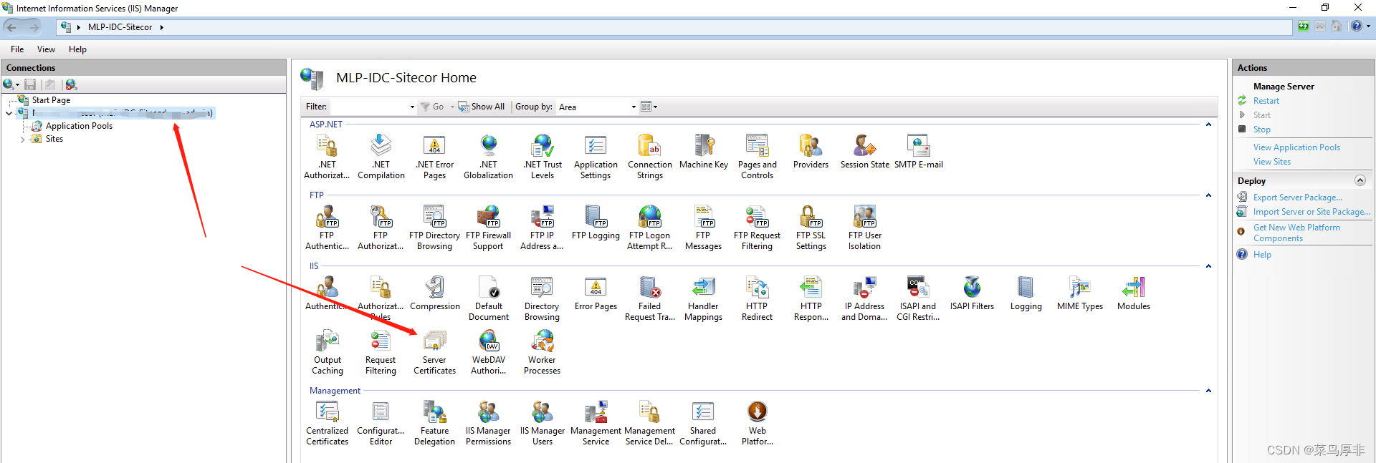
Task: Click Export Server Package link
Action: click(1298, 198)
